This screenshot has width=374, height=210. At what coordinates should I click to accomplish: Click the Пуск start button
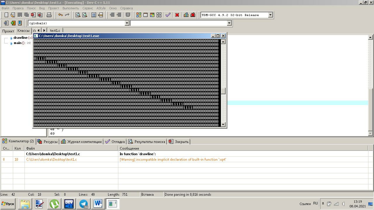(x=8, y=204)
